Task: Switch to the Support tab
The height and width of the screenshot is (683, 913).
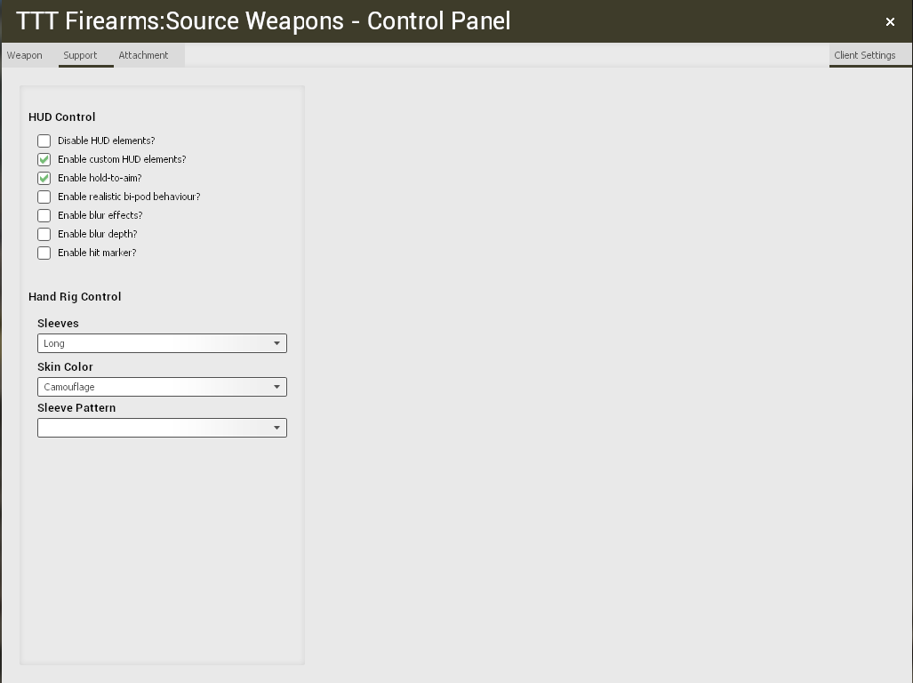Action: (80, 55)
